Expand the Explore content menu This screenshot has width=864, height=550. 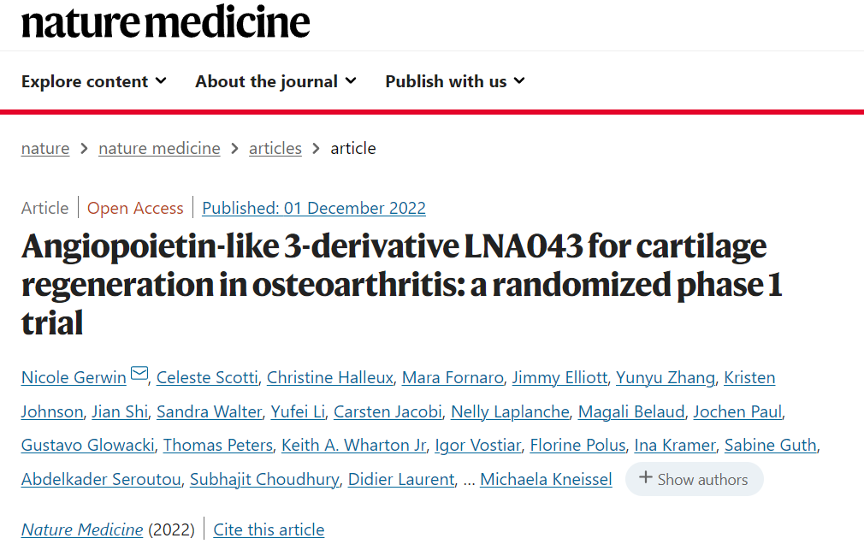tap(94, 81)
